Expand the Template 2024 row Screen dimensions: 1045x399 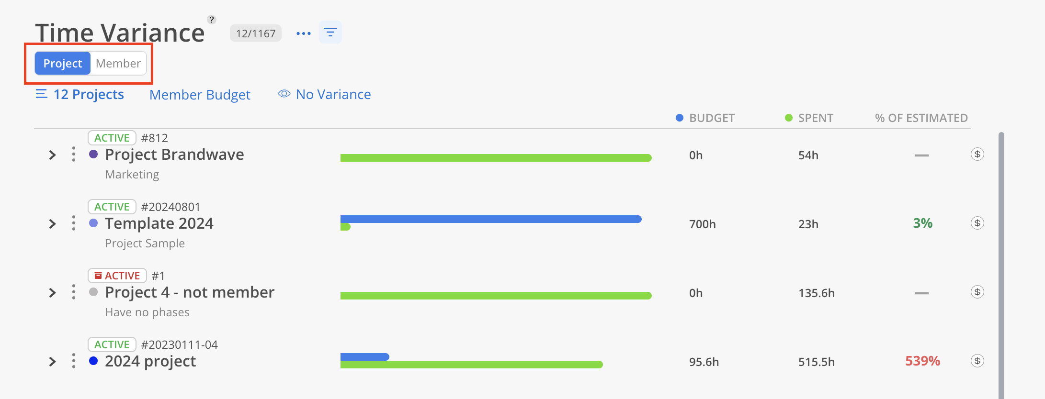52,224
